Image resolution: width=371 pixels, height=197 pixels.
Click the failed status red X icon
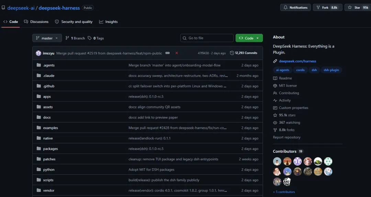tap(177, 53)
